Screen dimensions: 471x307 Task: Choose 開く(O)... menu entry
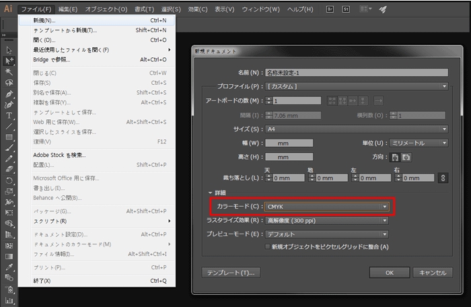click(x=97, y=40)
